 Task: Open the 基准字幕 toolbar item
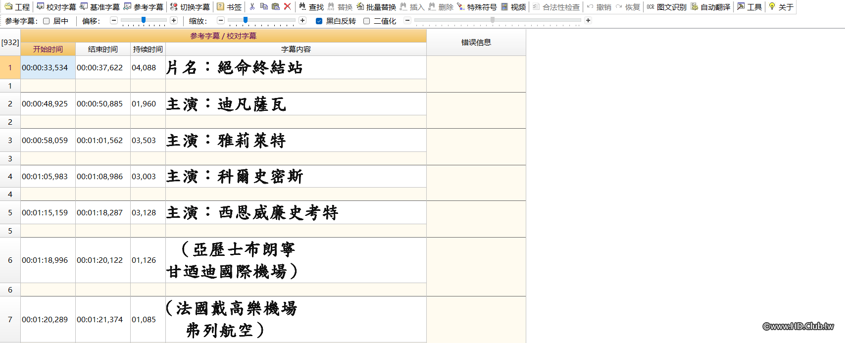(99, 7)
